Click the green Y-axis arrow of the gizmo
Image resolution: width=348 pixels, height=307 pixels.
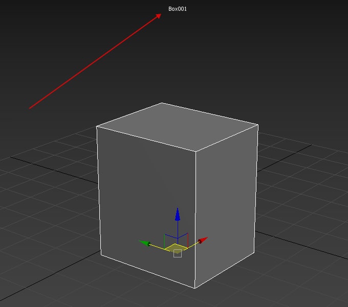144,243
